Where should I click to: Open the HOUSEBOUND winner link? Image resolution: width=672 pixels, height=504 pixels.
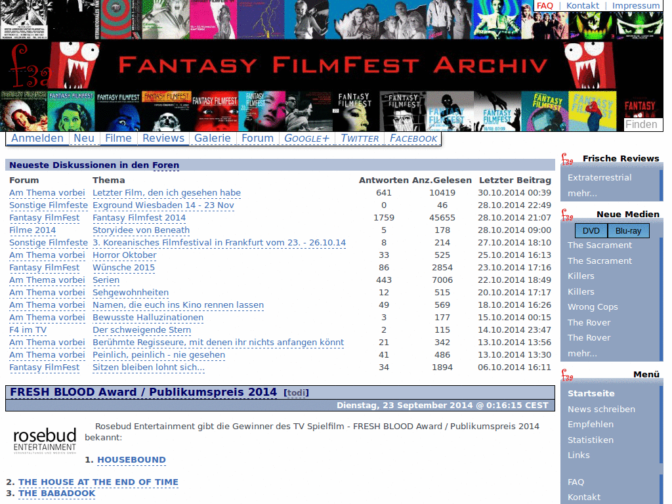click(x=131, y=459)
